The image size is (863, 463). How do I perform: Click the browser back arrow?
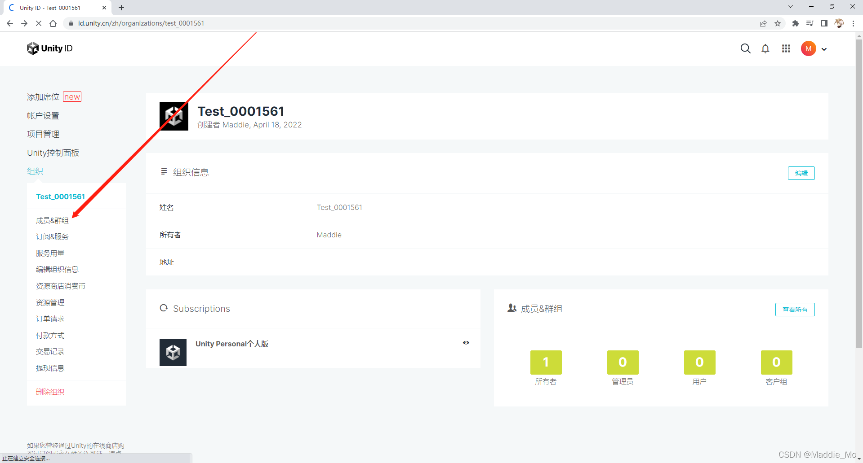(10, 23)
